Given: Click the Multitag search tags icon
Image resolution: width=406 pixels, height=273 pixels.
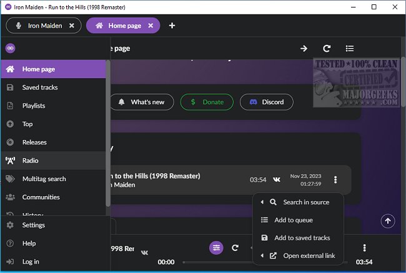Looking at the screenshot, I should click(x=11, y=179).
